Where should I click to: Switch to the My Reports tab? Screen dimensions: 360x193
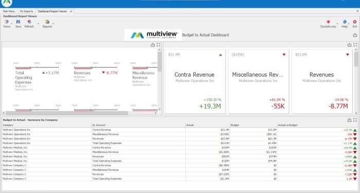pyautogui.click(x=26, y=11)
